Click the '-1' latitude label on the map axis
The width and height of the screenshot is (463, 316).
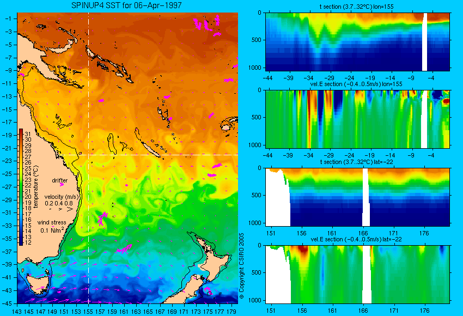pyautogui.click(x=8, y=19)
